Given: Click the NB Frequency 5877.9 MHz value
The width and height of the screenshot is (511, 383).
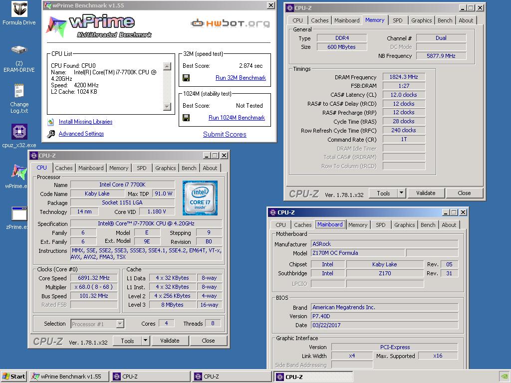Looking at the screenshot, I should click(441, 56).
